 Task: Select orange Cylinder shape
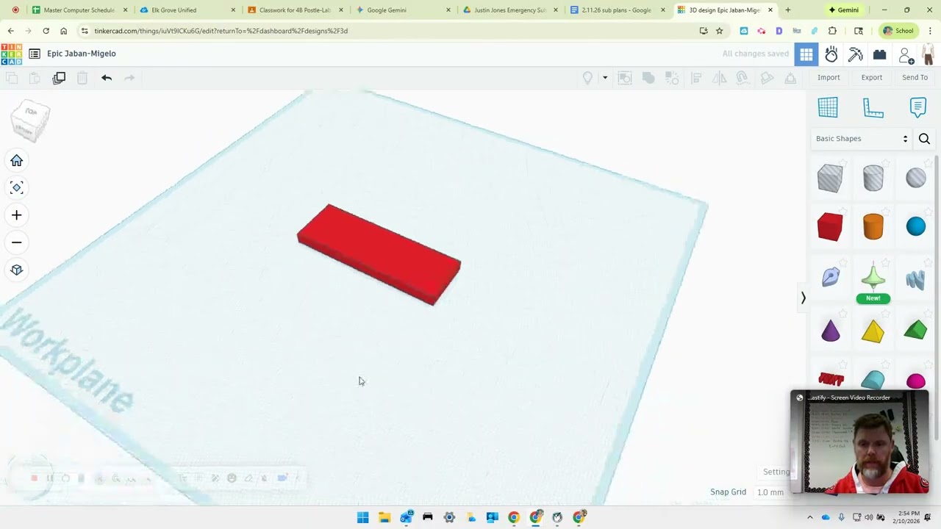click(x=873, y=227)
